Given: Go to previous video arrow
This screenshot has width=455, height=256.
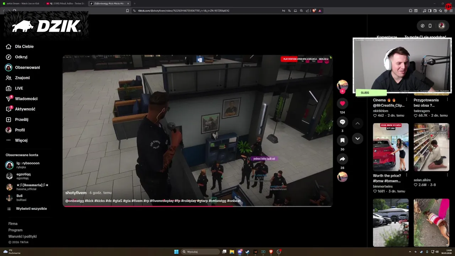Looking at the screenshot, I should [358, 123].
